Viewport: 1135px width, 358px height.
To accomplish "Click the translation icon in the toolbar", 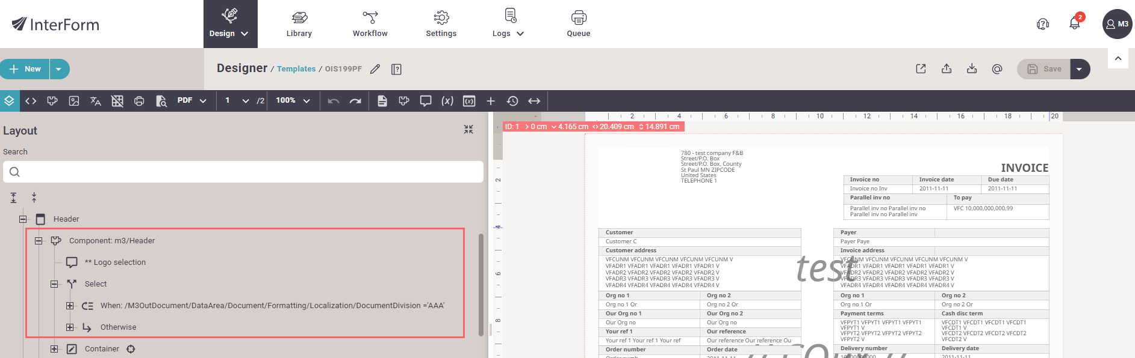I will click(x=96, y=101).
